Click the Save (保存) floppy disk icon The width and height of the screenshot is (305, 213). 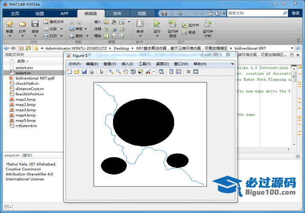[35, 23]
